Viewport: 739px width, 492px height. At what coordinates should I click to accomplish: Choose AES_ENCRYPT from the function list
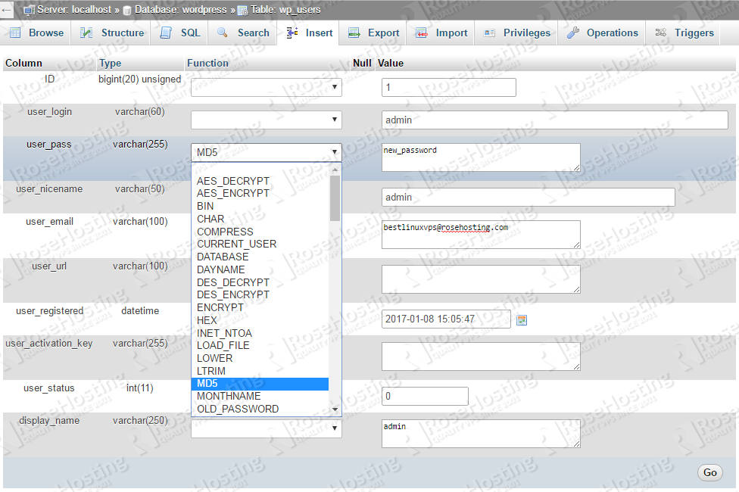(260, 193)
